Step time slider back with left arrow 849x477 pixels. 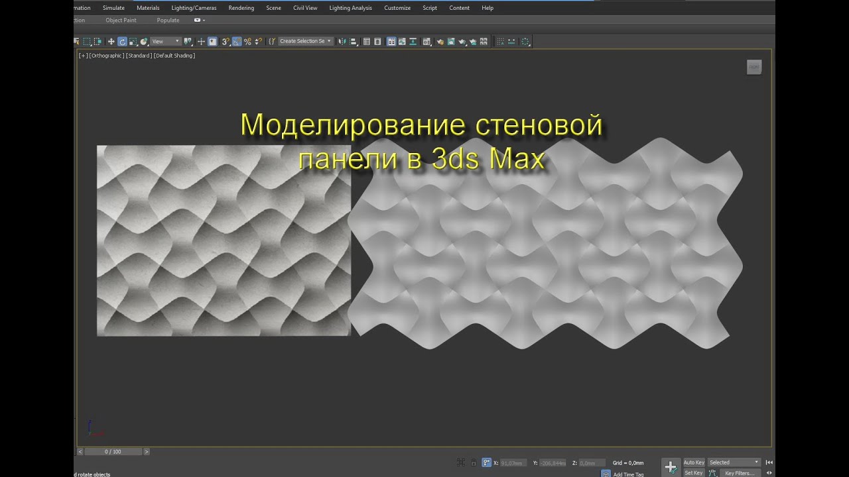pyautogui.click(x=80, y=452)
